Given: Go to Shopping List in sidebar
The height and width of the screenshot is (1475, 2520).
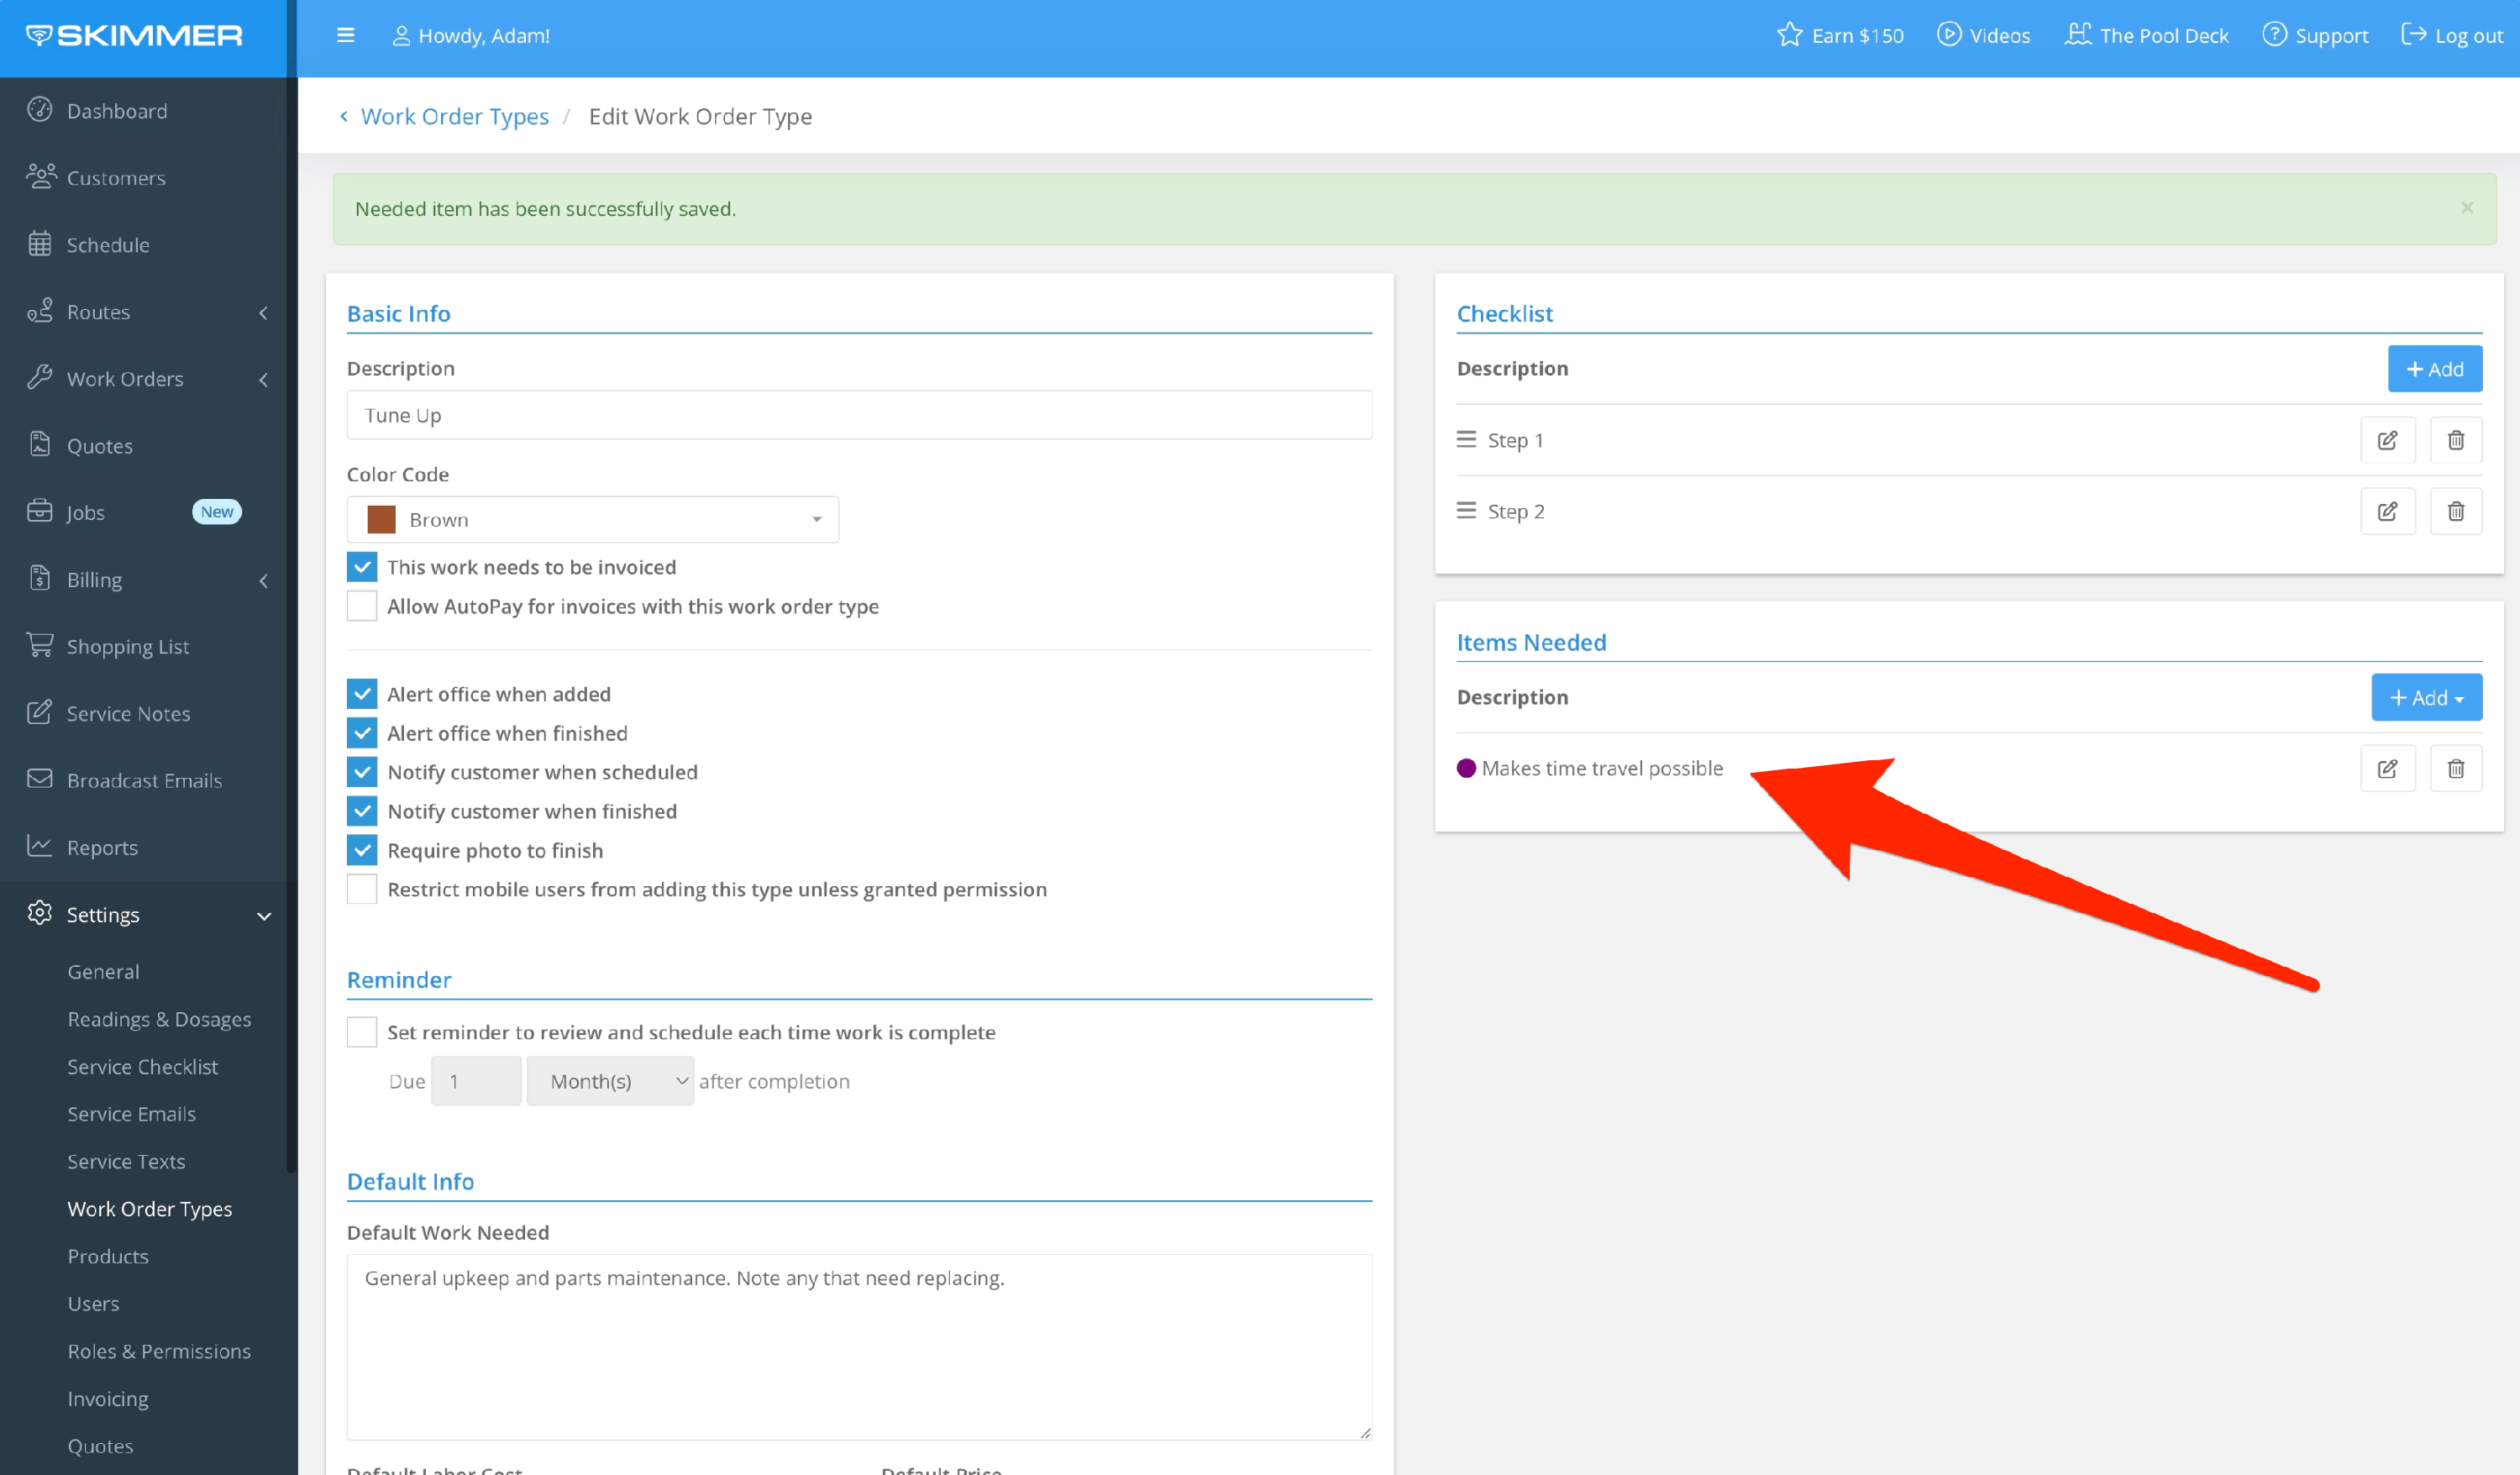Looking at the screenshot, I should [x=127, y=646].
